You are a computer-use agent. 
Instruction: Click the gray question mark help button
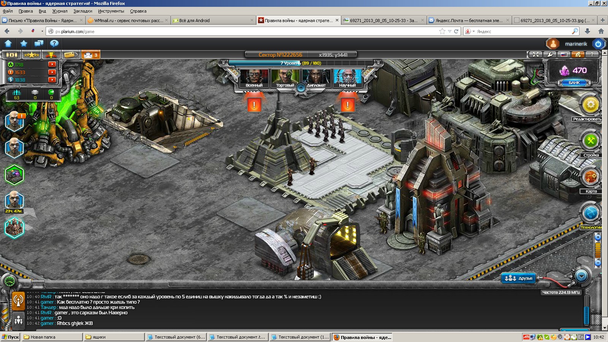(592, 54)
